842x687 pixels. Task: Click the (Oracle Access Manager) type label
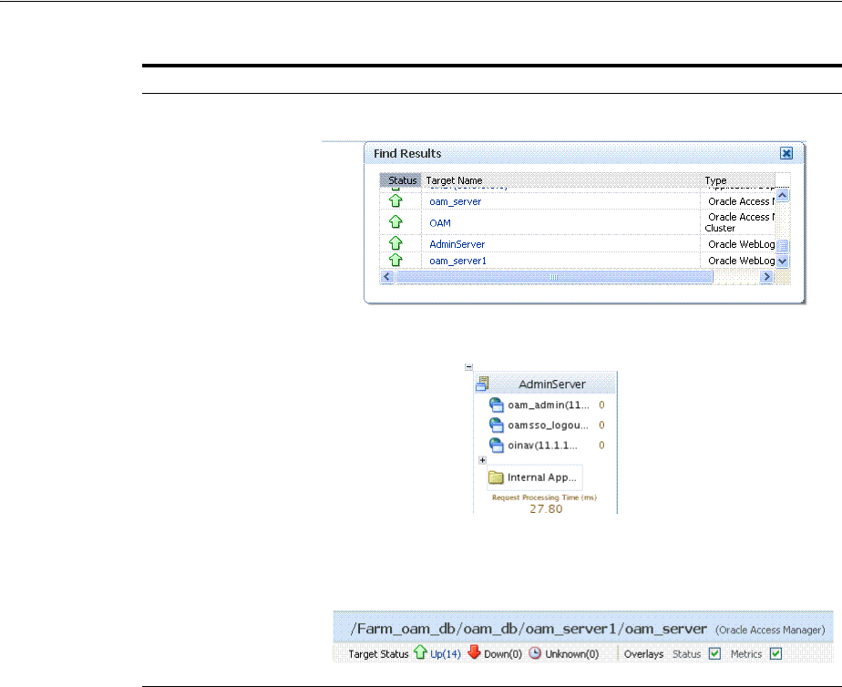[x=770, y=631]
